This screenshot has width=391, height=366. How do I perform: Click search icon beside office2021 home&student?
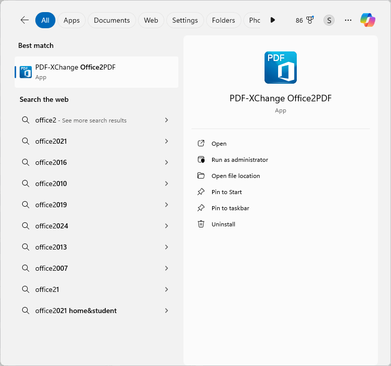[25, 311]
